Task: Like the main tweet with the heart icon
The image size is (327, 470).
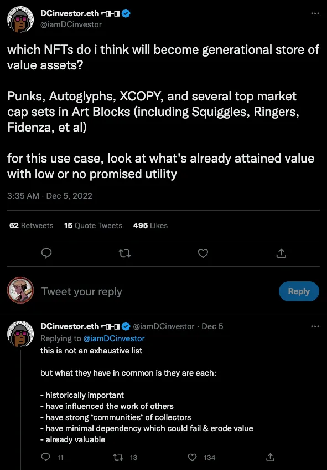Action: (x=203, y=254)
